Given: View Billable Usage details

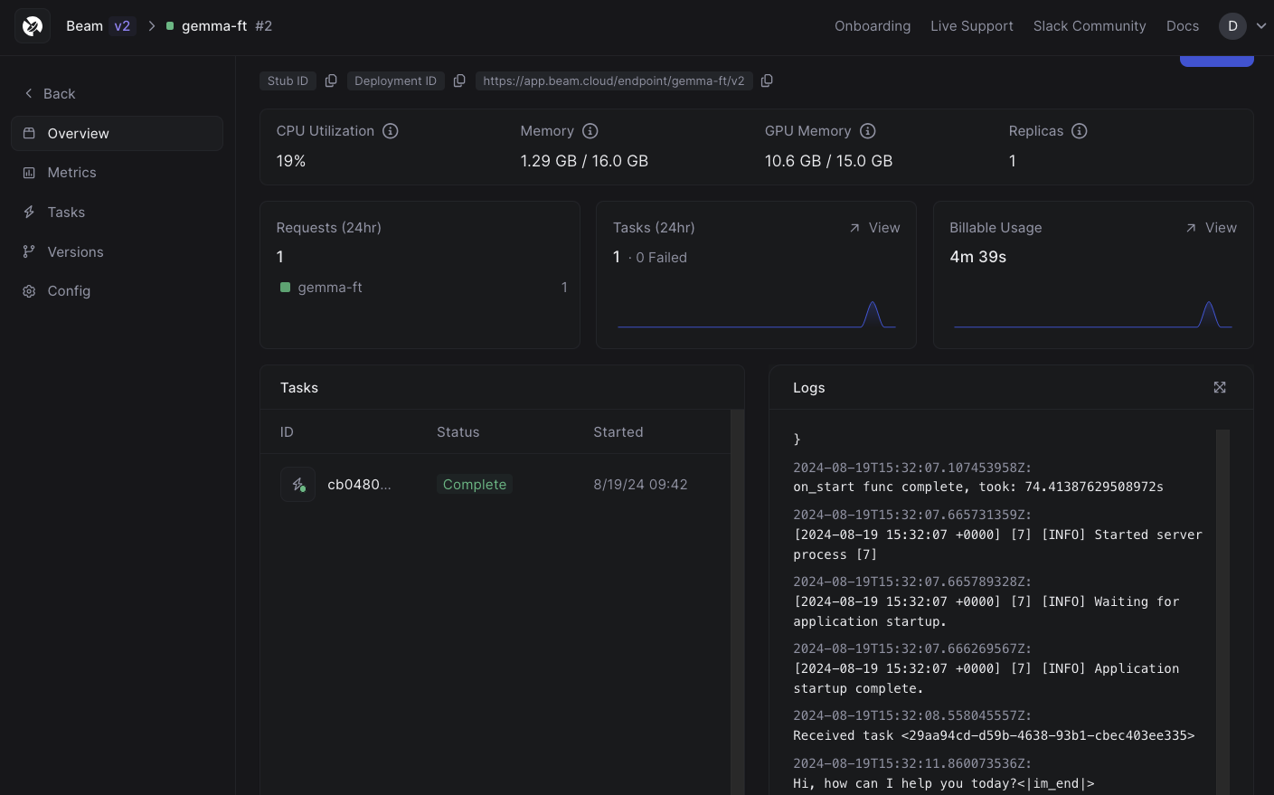Looking at the screenshot, I should [x=1212, y=228].
